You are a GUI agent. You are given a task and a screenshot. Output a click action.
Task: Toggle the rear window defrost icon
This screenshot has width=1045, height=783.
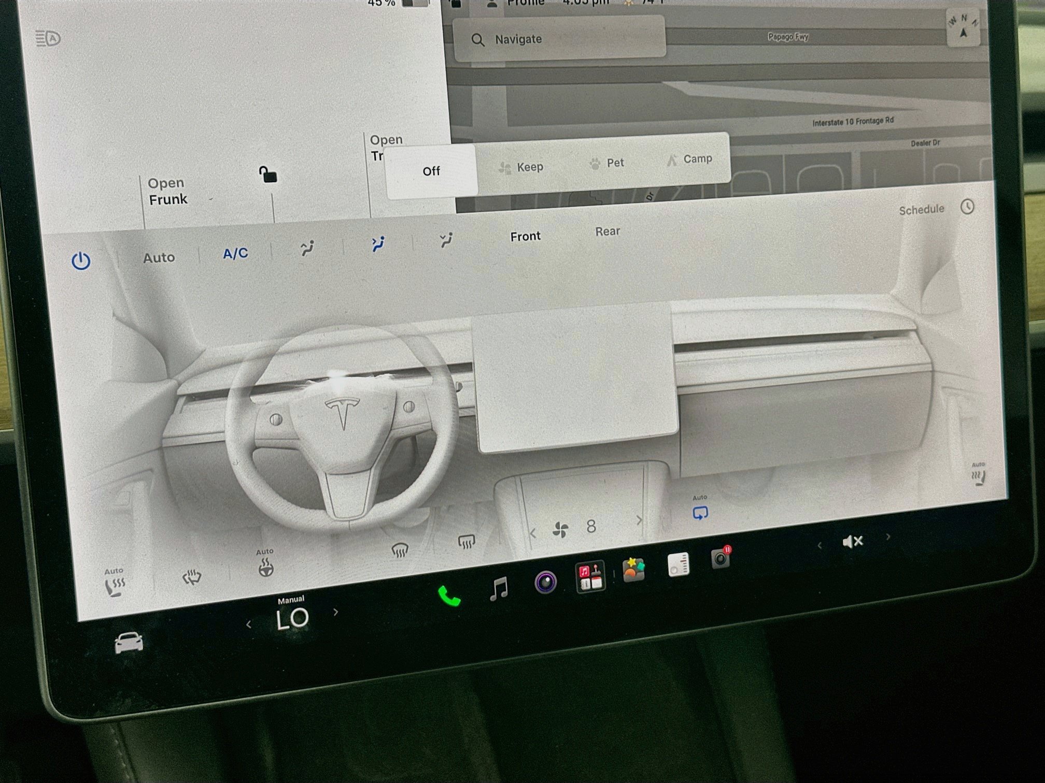coord(467,542)
